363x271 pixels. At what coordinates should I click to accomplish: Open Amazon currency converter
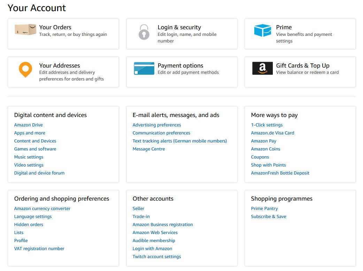coord(42,209)
